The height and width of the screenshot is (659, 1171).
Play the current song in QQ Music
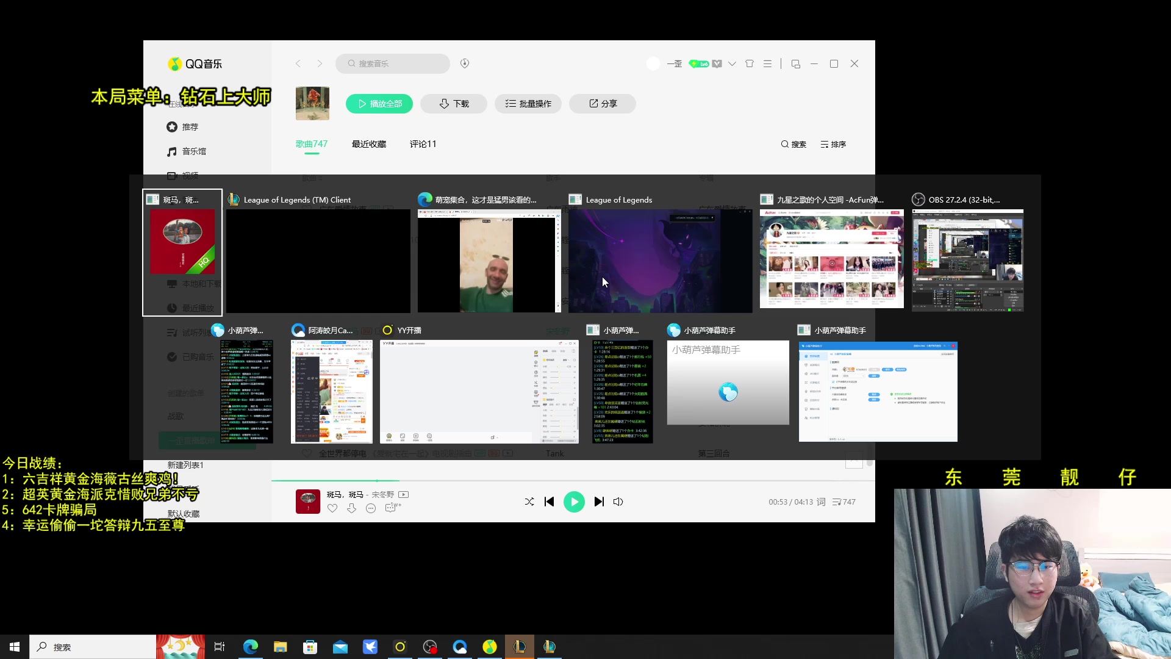(573, 502)
